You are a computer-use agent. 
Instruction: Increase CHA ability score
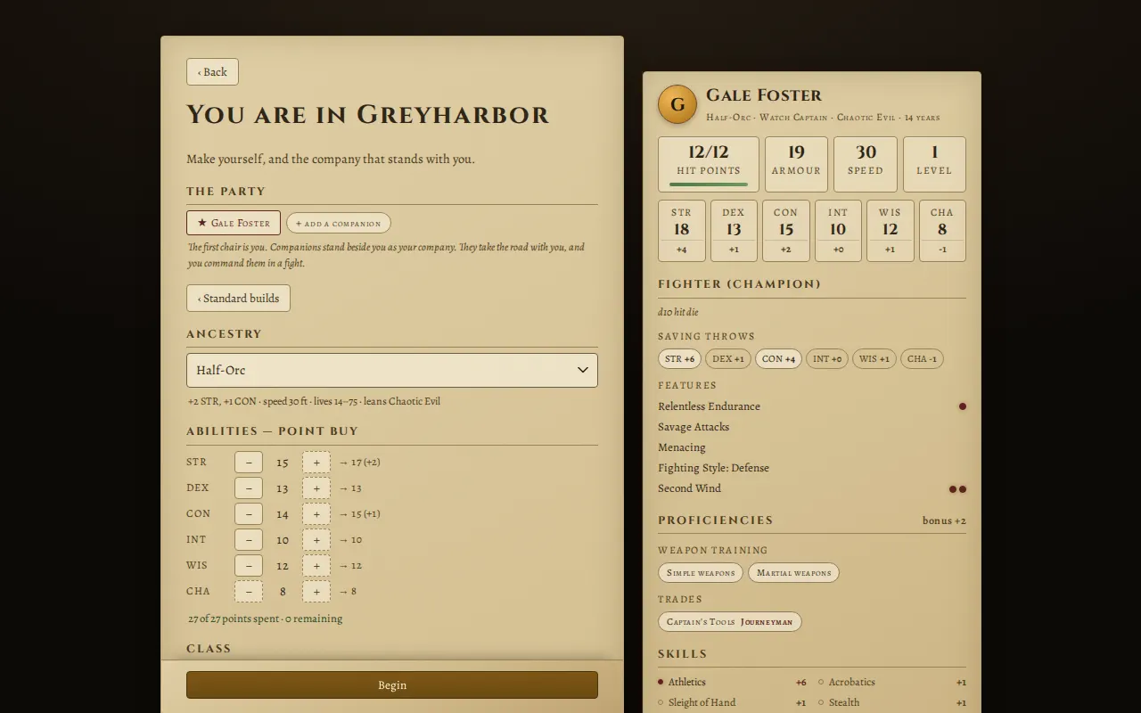316,592
